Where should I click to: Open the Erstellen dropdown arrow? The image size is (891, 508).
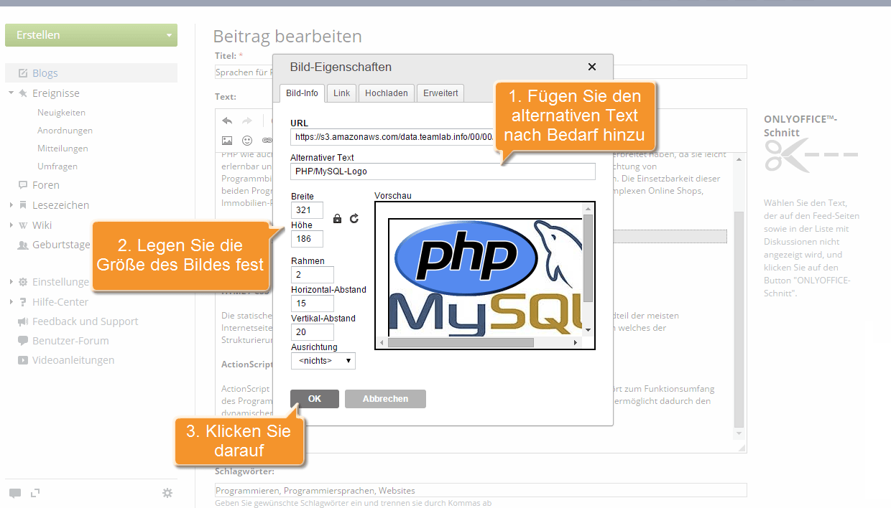pyautogui.click(x=169, y=35)
